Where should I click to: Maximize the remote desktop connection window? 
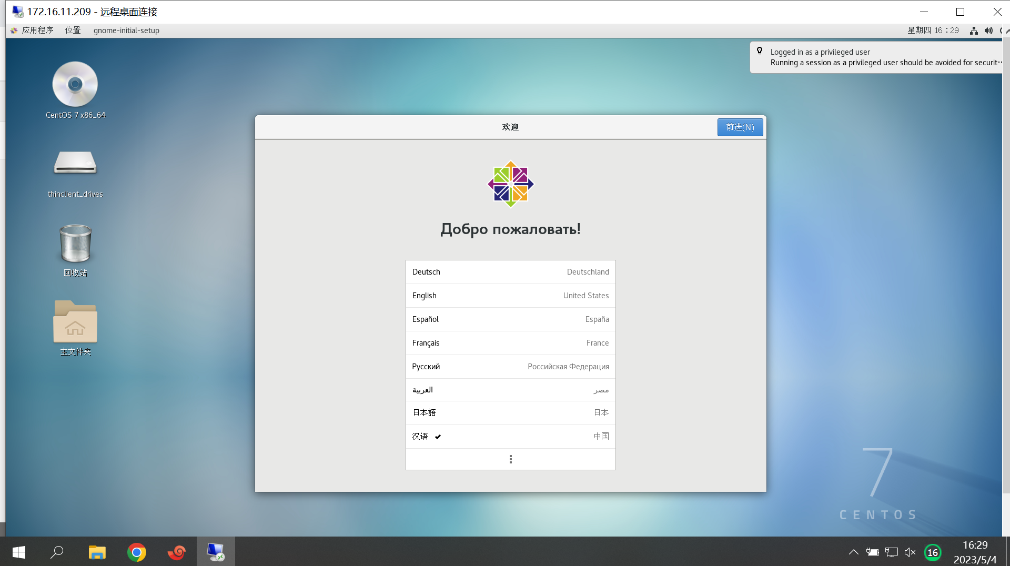(x=961, y=12)
